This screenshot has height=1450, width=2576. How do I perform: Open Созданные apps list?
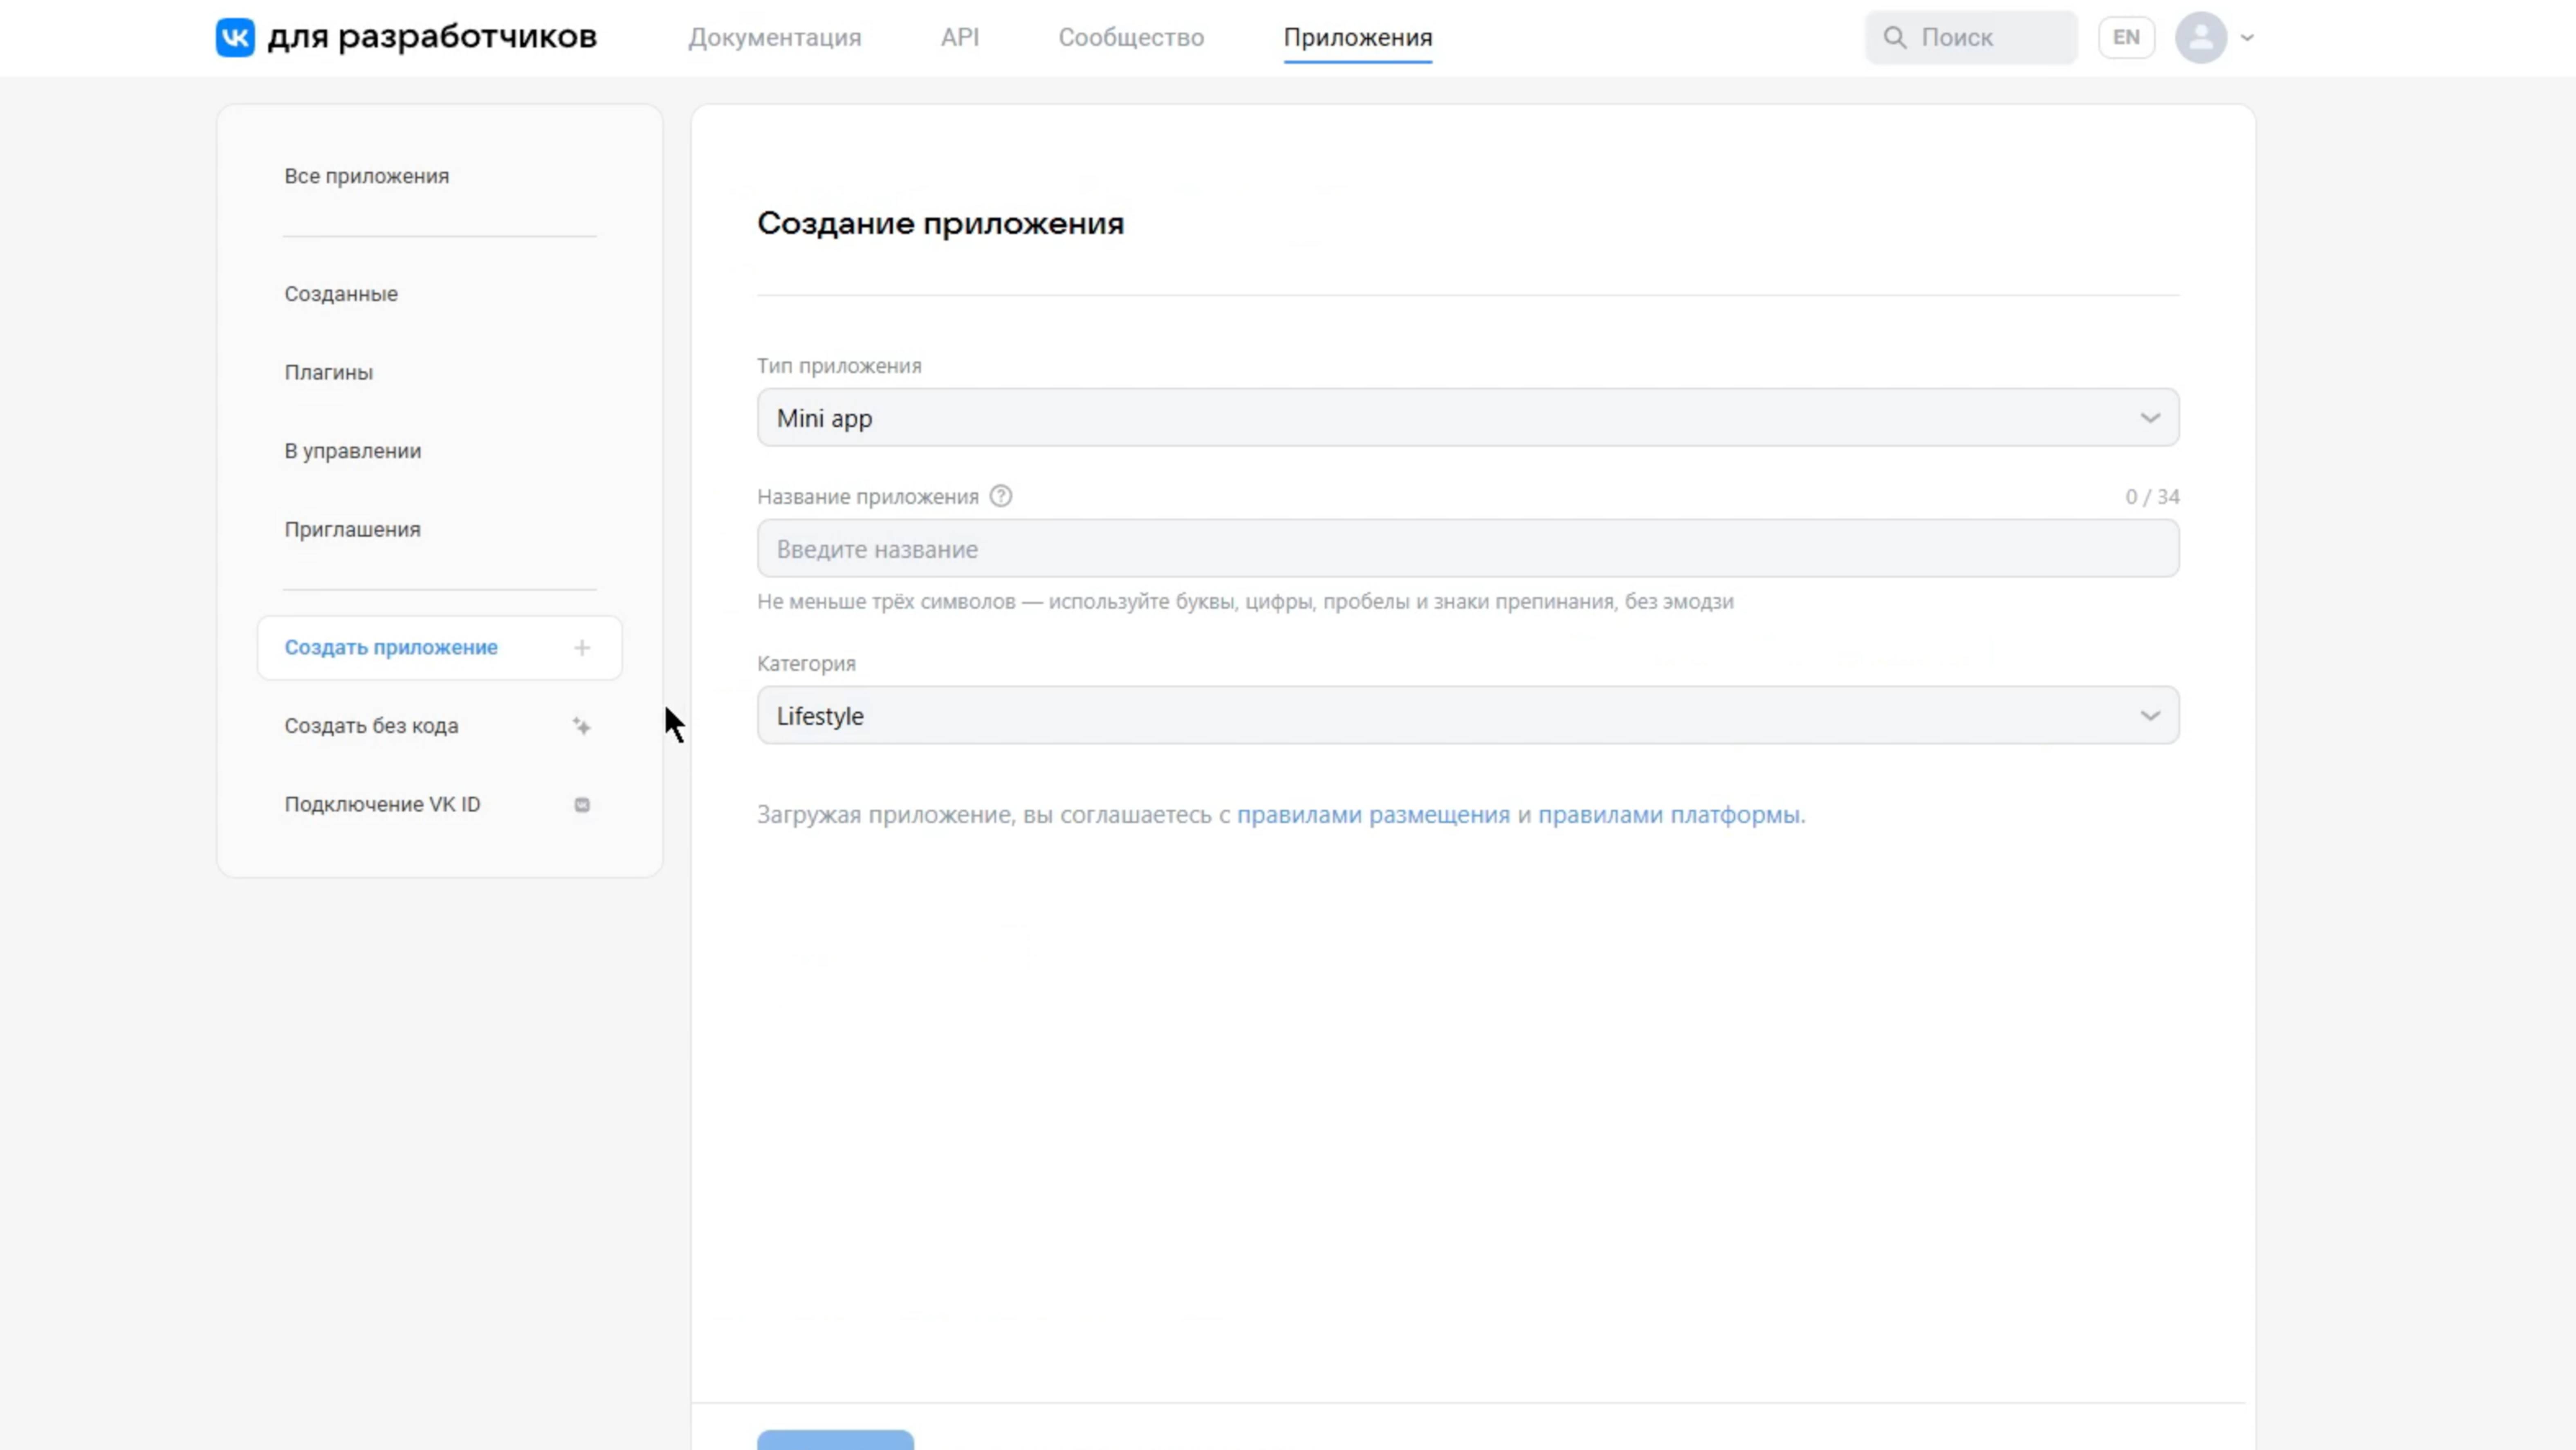tap(341, 294)
